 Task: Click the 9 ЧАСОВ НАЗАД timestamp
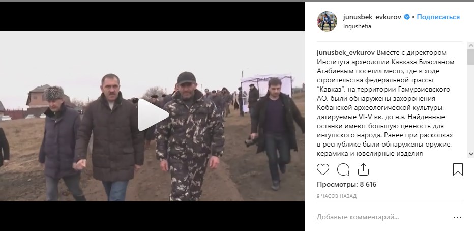337,196
